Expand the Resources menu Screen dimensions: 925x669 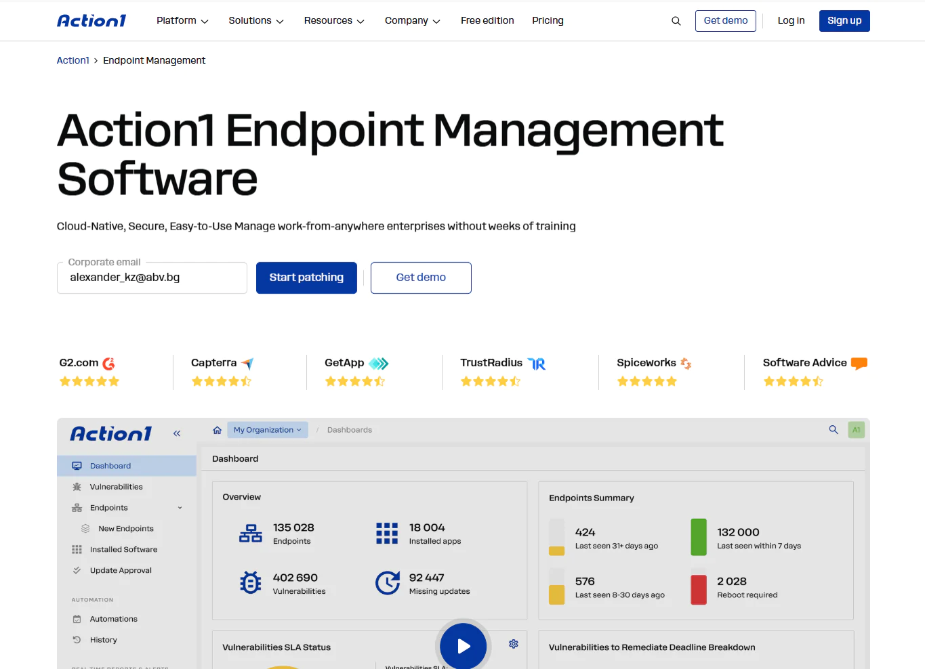click(x=334, y=21)
